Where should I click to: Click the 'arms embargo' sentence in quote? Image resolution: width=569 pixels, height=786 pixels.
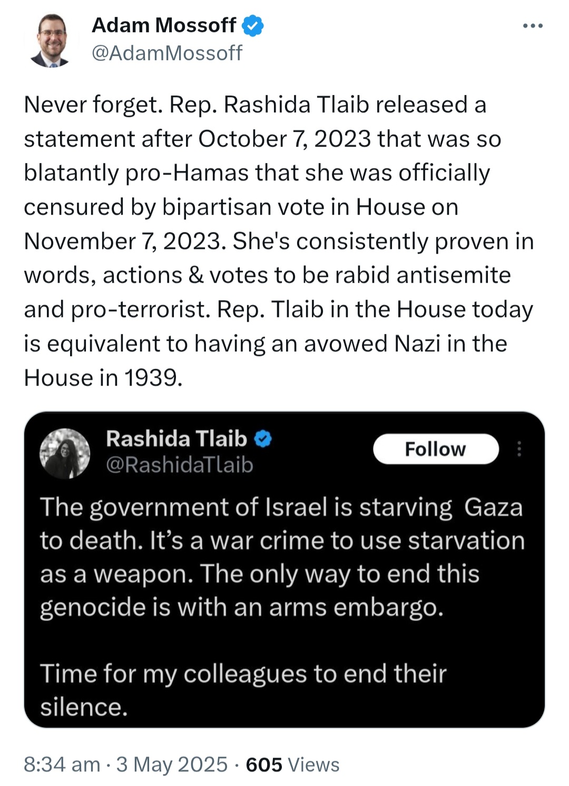pos(260,591)
